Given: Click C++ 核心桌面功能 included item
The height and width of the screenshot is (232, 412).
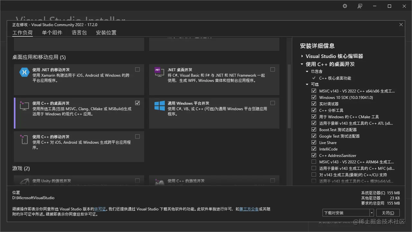Looking at the screenshot, I should click(335, 78).
